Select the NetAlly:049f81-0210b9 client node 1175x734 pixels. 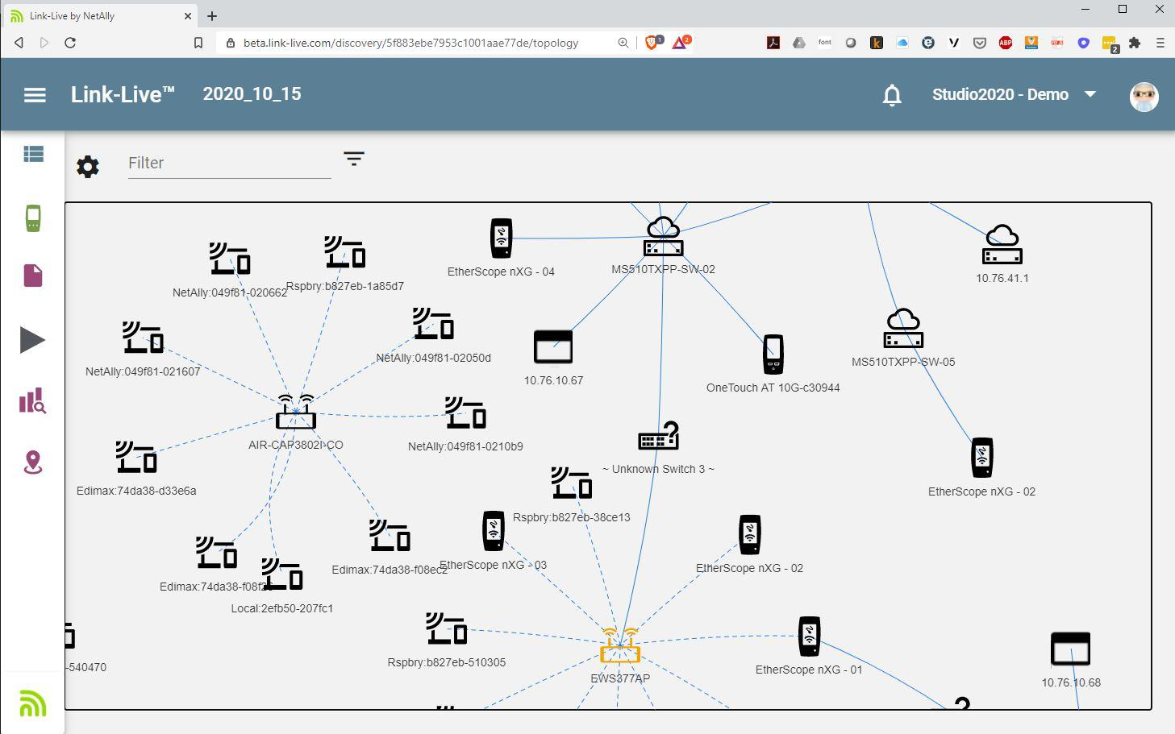click(465, 413)
